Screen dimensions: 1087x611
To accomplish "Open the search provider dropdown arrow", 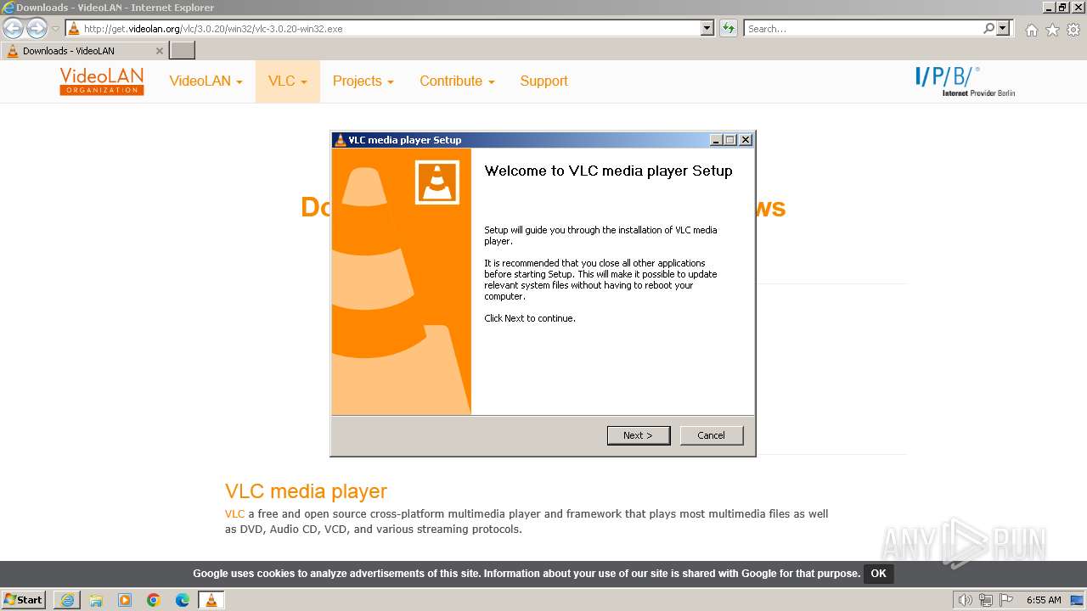I will (x=1003, y=28).
